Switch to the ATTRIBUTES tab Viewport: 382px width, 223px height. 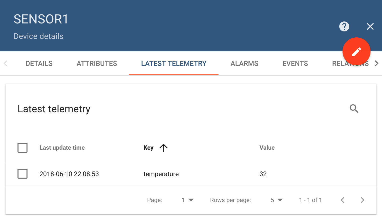[x=97, y=63]
